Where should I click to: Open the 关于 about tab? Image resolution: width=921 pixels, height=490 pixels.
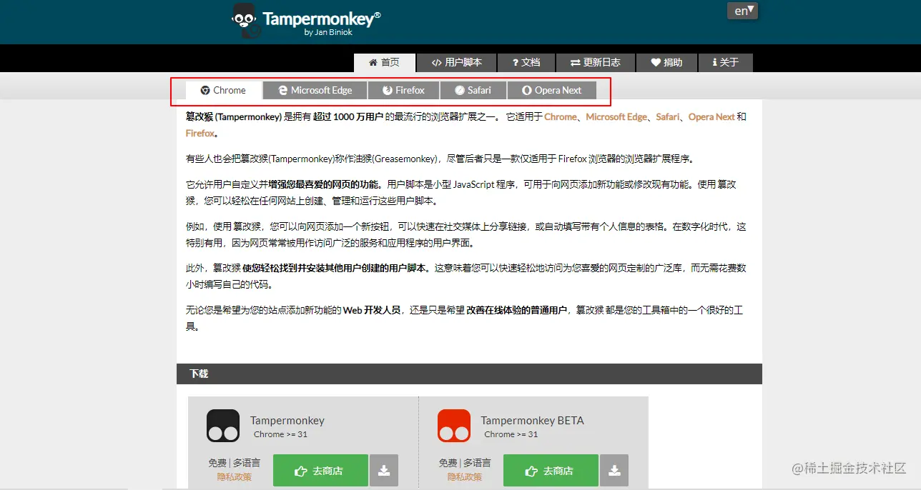point(726,63)
